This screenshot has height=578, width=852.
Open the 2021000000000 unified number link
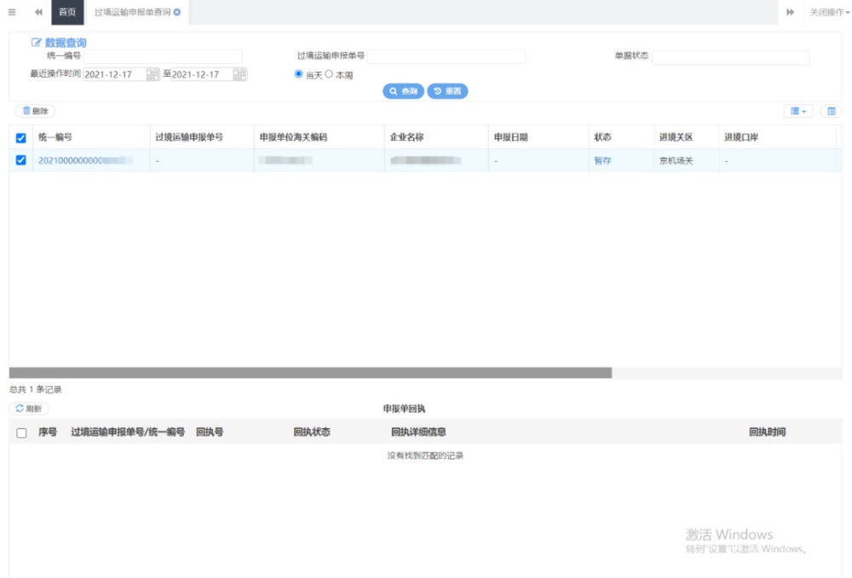[84, 160]
